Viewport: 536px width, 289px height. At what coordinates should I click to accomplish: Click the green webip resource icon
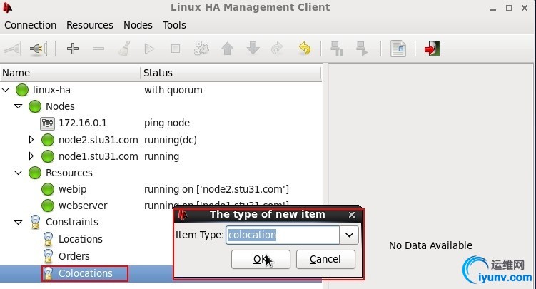point(48,189)
